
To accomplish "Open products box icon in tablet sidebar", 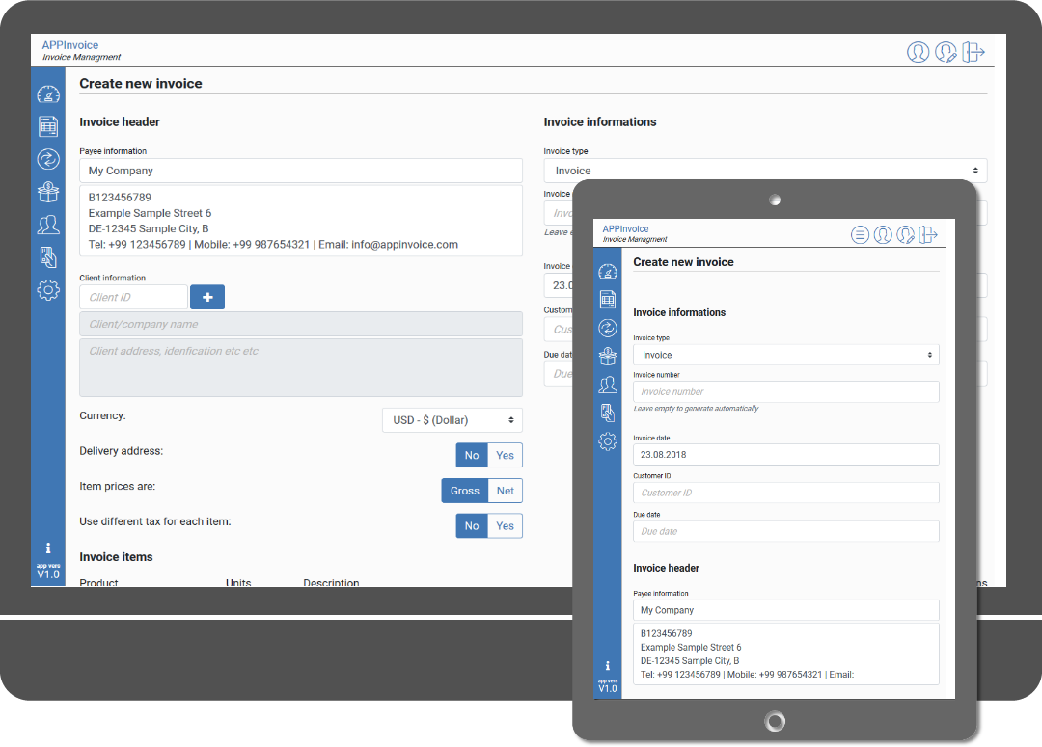I will (x=608, y=357).
